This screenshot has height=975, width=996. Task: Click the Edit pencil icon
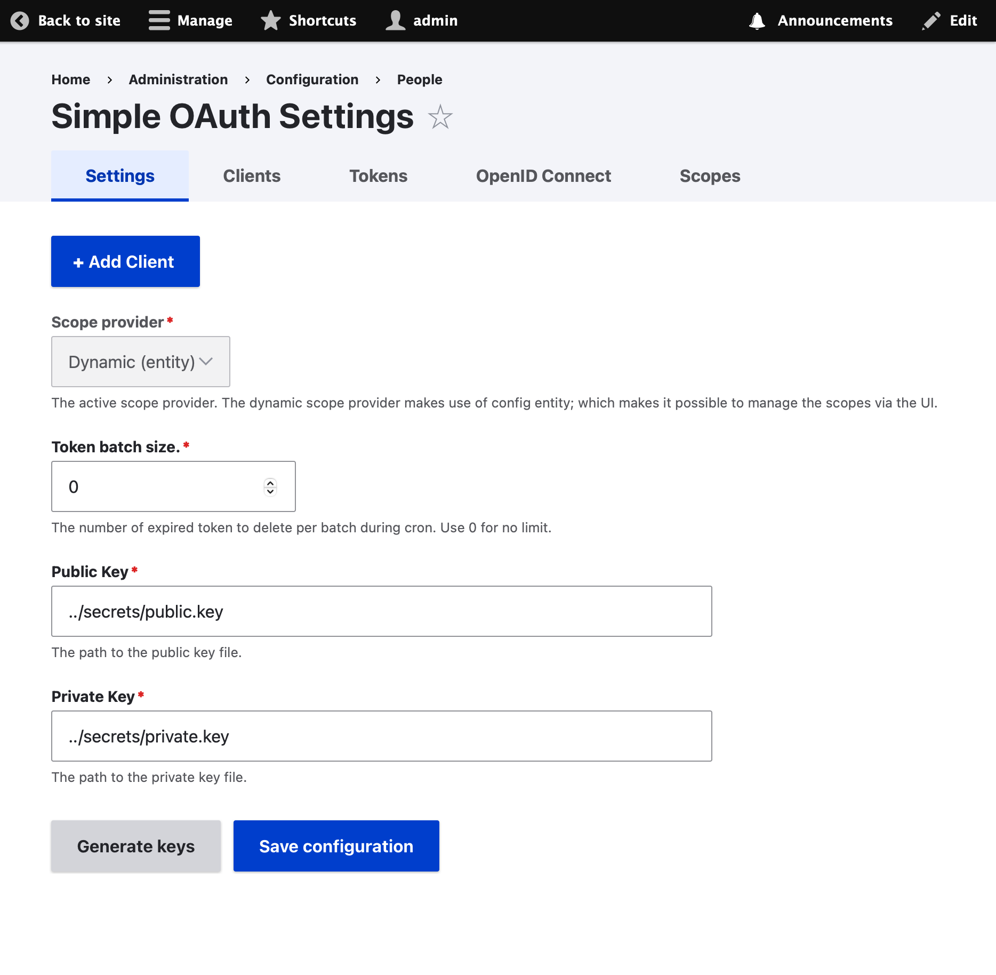click(931, 21)
